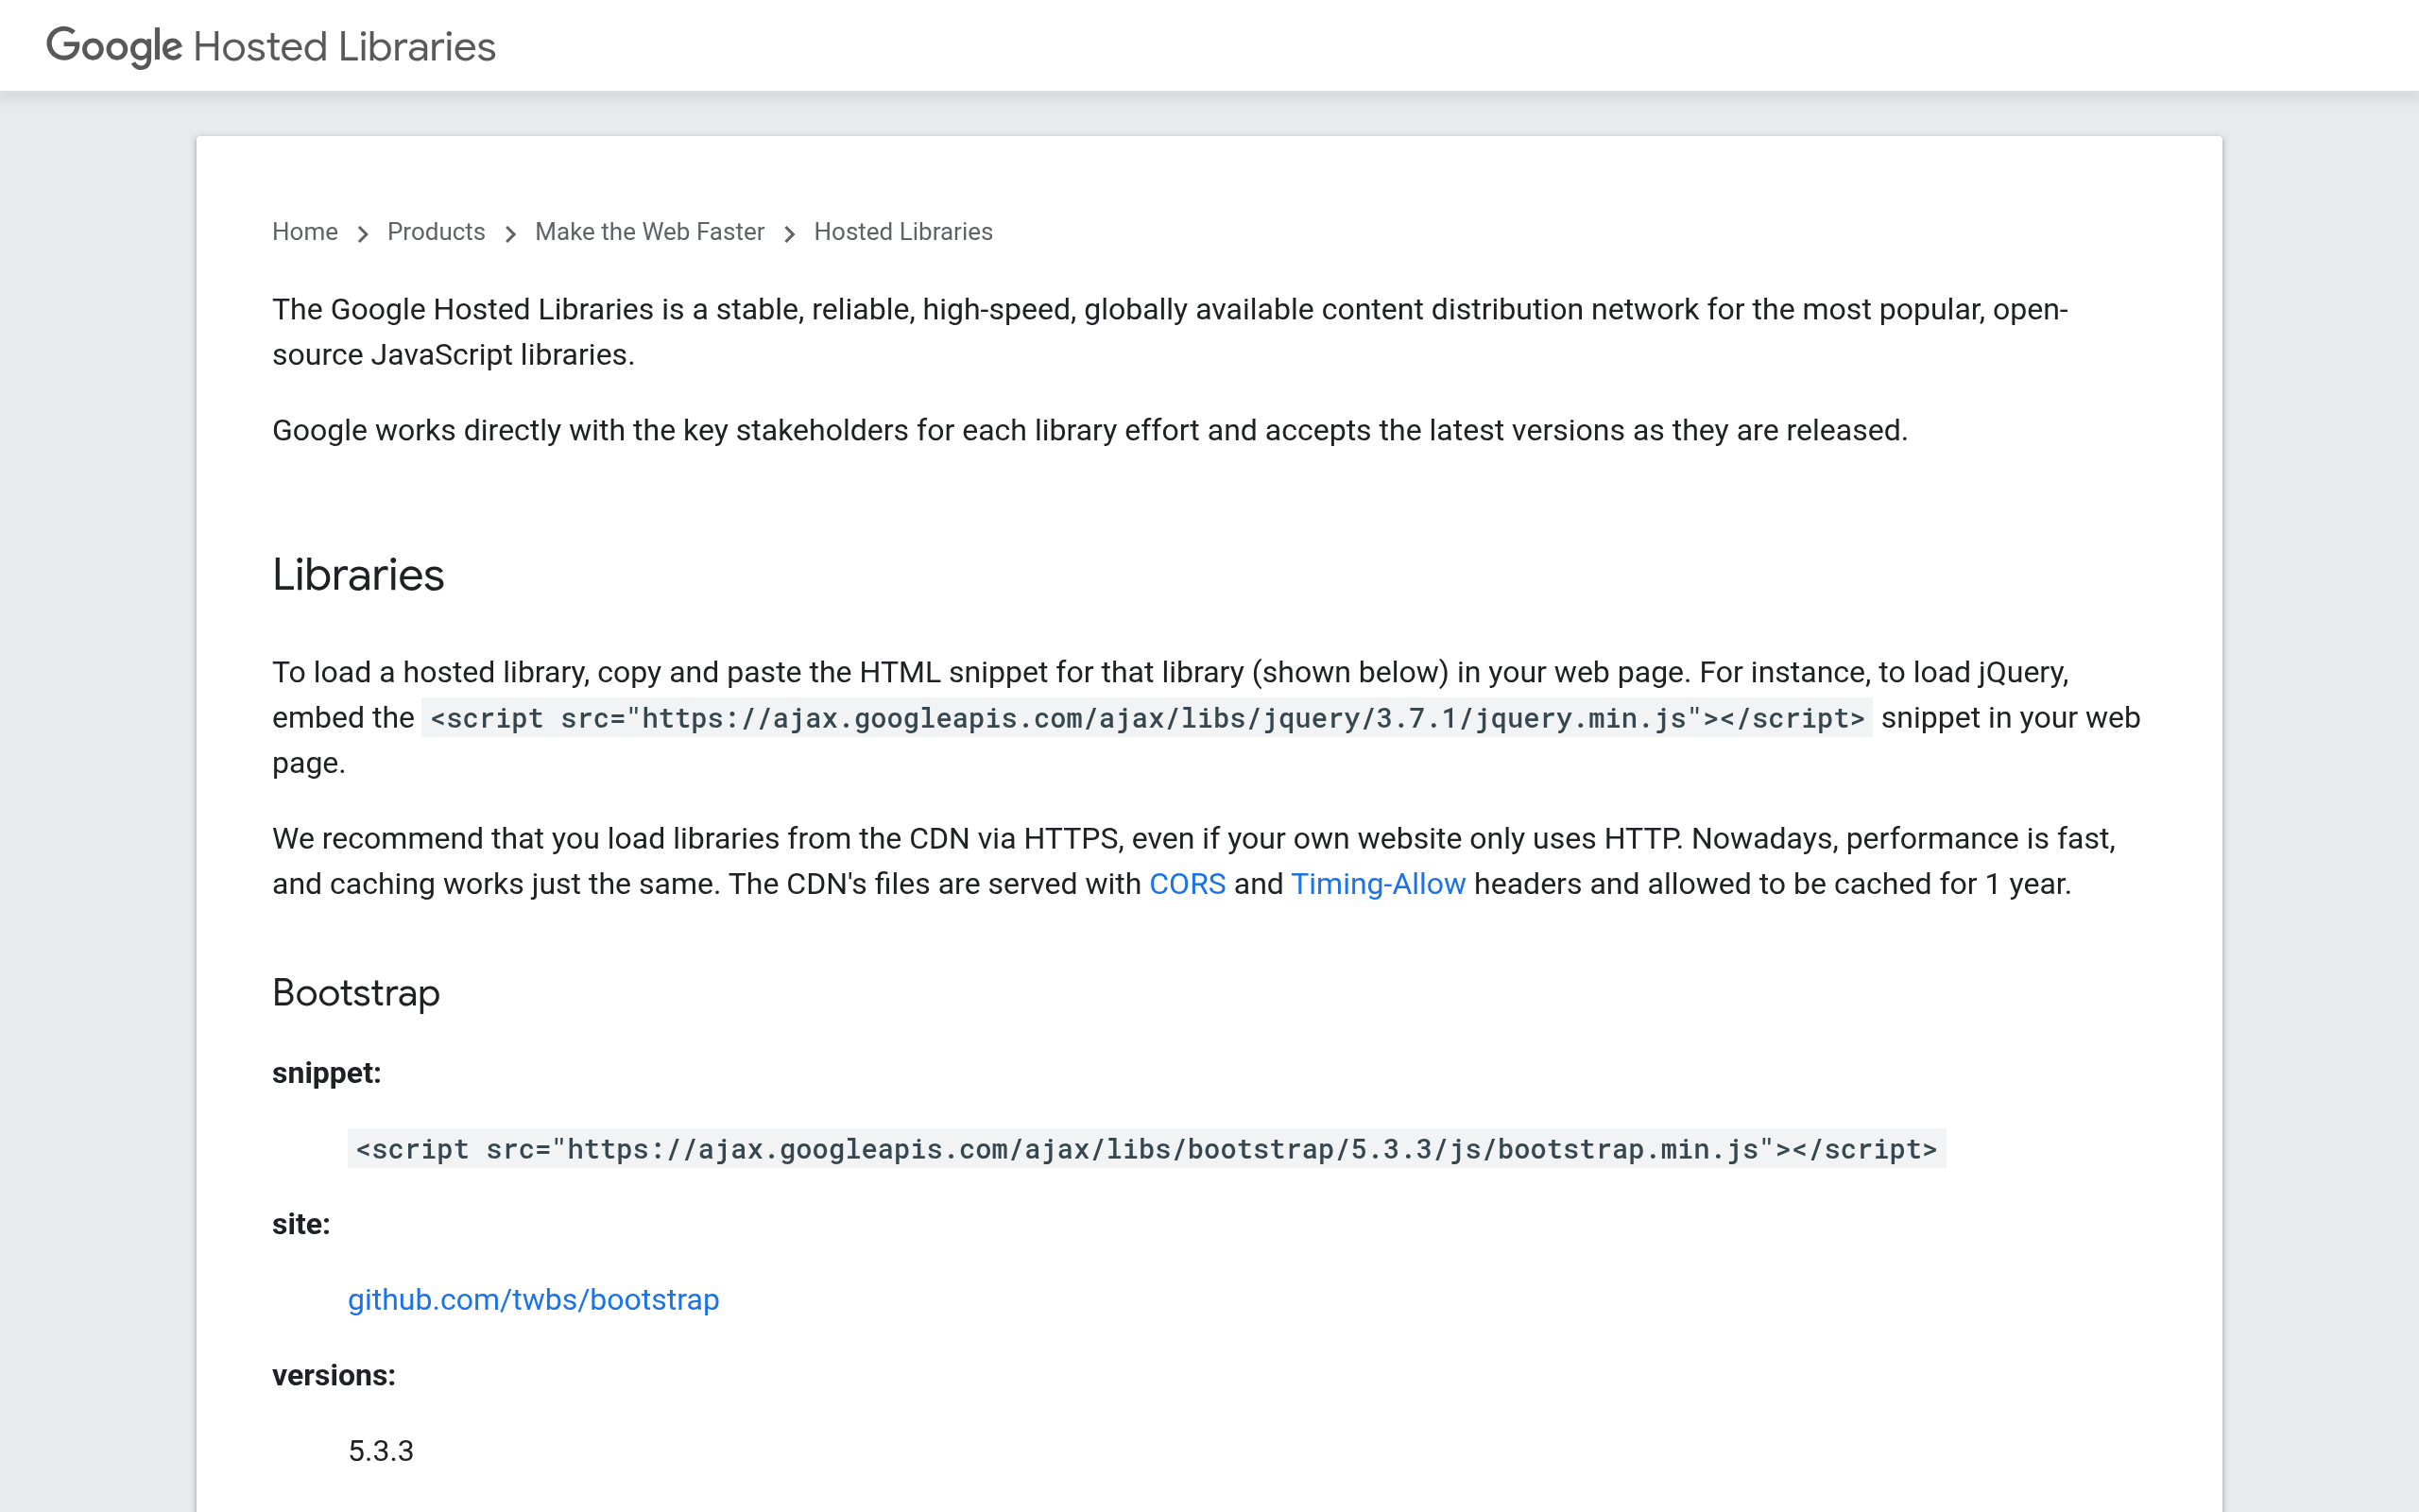Viewport: 2419px width, 1512px height.
Task: Open the Timing-Allow header link
Action: (1378, 884)
